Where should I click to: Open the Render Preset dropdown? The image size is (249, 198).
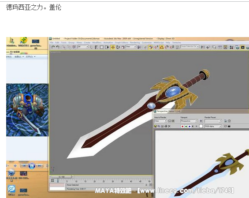pyautogui.click(x=213, y=121)
